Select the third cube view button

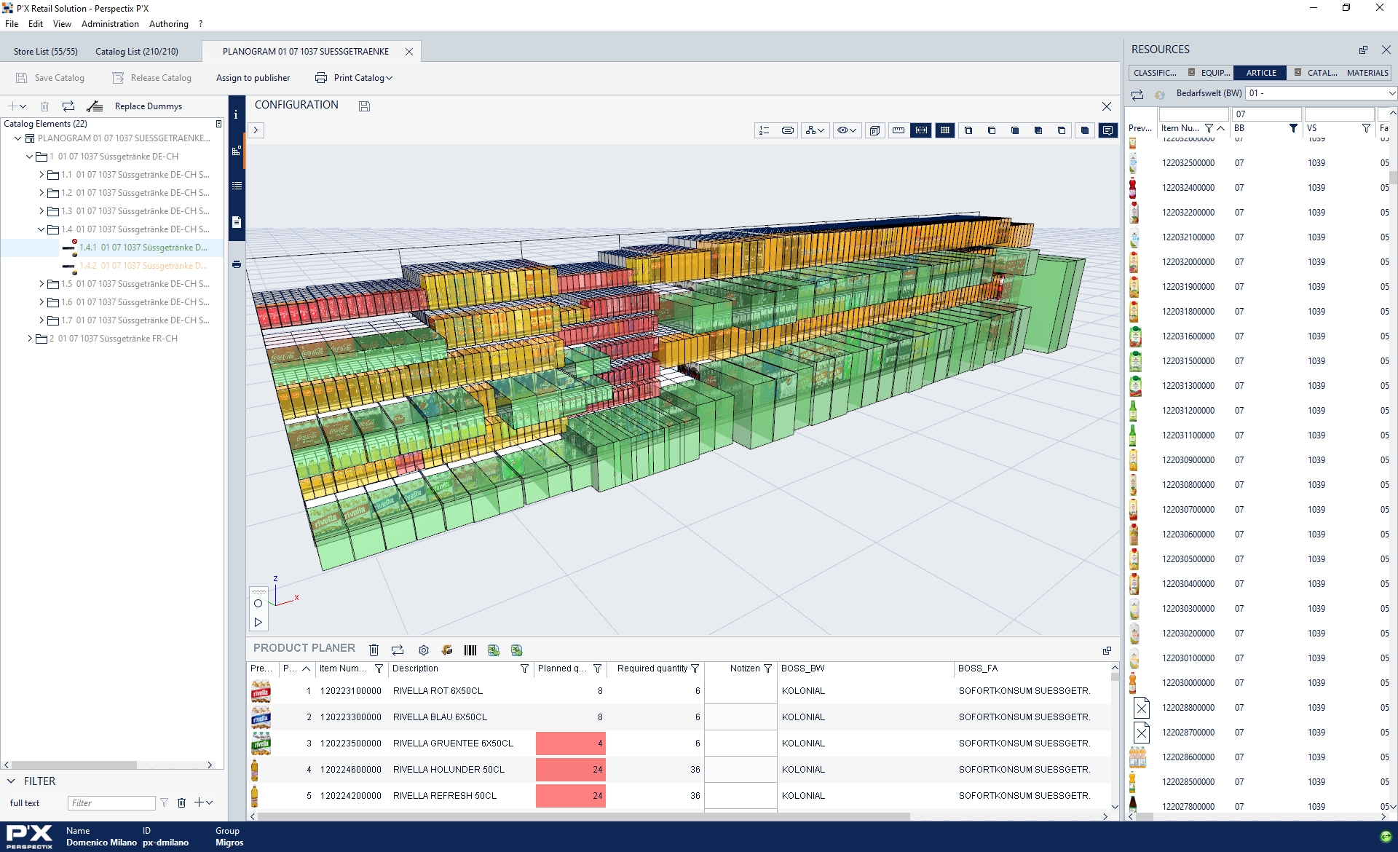pyautogui.click(x=1015, y=130)
